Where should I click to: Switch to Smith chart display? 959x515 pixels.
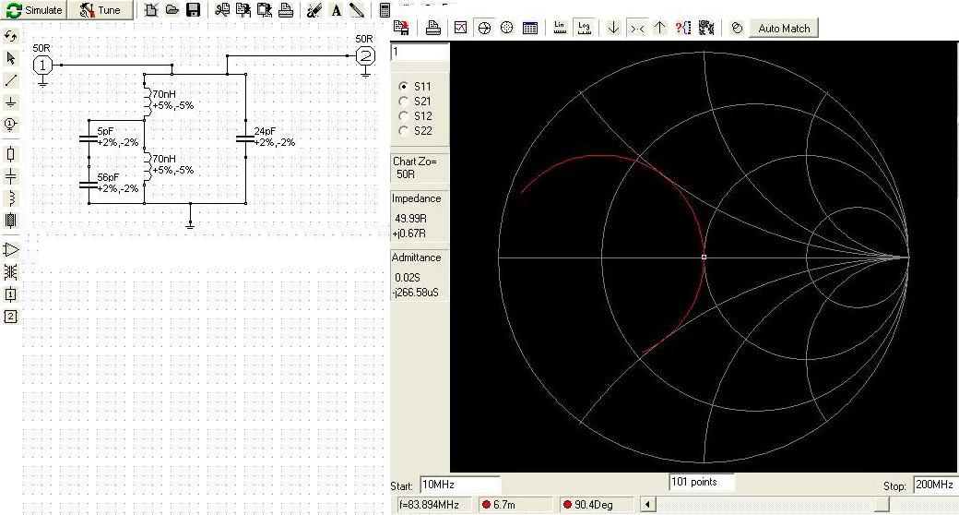click(483, 28)
